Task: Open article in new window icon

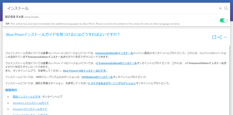Action: [214, 37]
